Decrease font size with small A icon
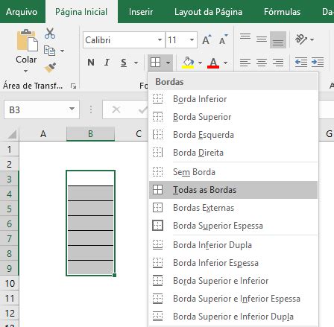The image size is (334, 327). [224, 39]
